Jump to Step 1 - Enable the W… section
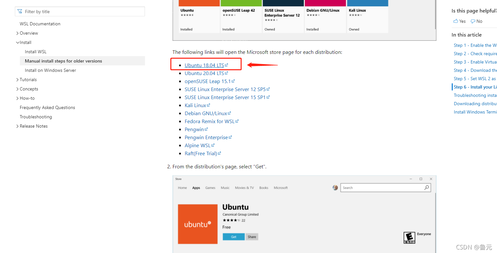Screen dimensions: 497x253 click(475, 45)
